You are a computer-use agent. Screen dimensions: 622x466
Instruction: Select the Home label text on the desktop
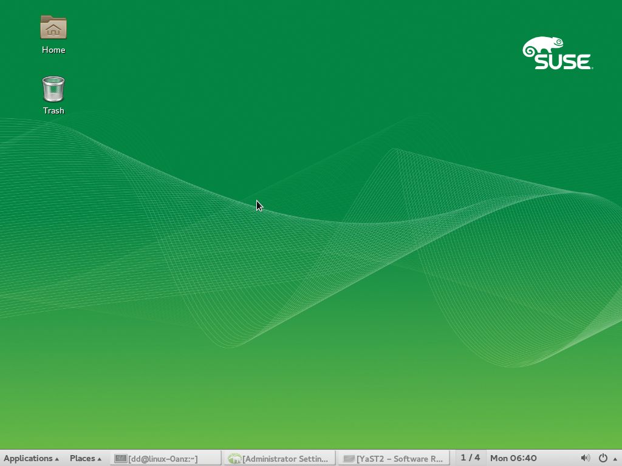53,50
